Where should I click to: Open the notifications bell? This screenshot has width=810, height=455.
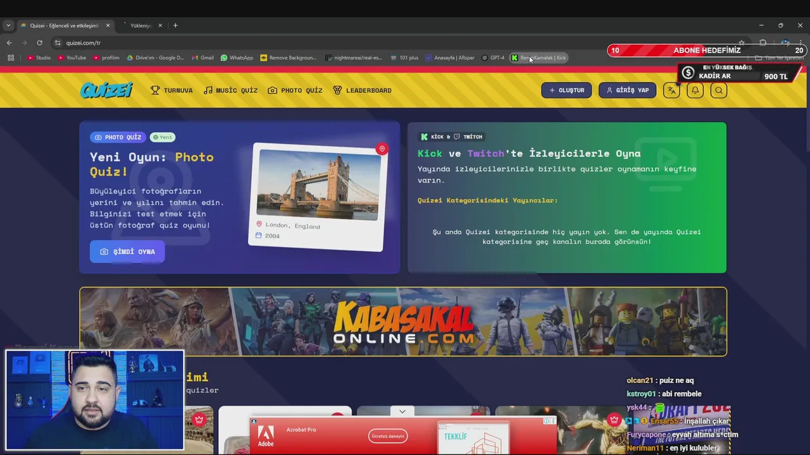click(x=695, y=90)
